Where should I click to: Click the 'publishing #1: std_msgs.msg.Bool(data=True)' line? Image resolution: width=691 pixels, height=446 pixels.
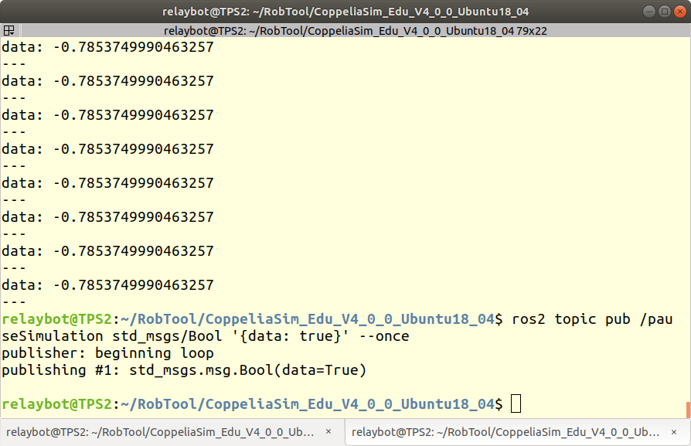pyautogui.click(x=184, y=370)
